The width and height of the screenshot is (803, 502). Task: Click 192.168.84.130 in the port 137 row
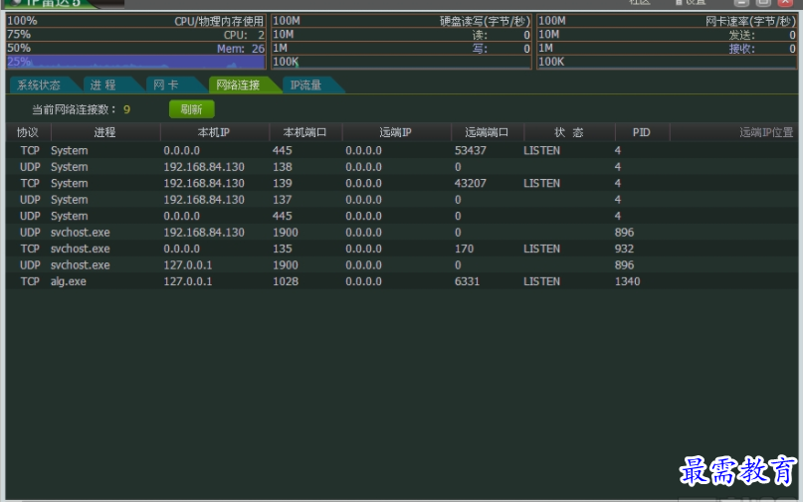pos(204,200)
